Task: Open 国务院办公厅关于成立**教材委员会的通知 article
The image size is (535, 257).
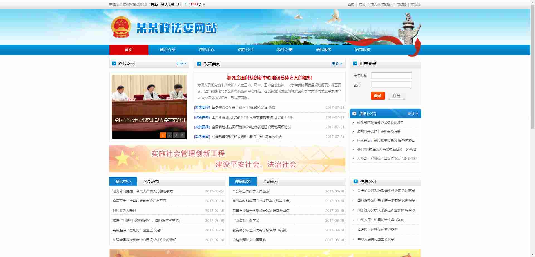Action: pos(244,108)
